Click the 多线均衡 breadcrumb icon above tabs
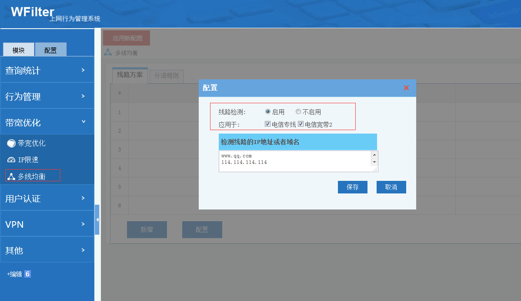 (x=108, y=52)
